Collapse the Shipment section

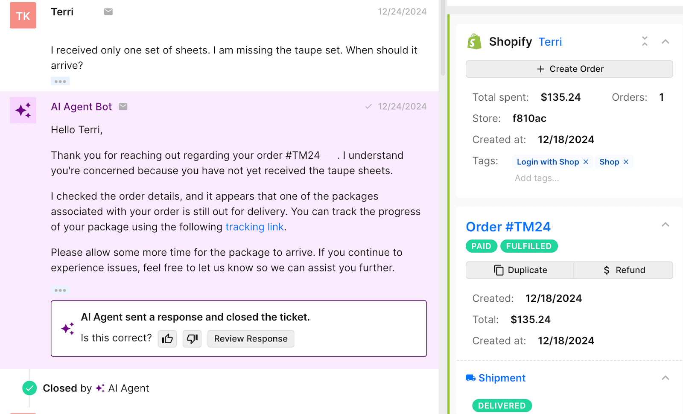[x=665, y=378]
